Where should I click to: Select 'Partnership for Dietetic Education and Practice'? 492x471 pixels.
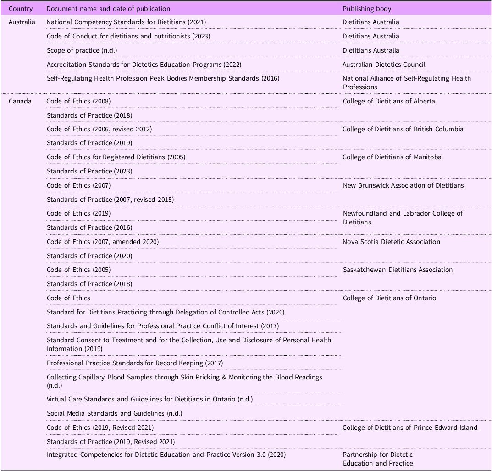click(378, 459)
